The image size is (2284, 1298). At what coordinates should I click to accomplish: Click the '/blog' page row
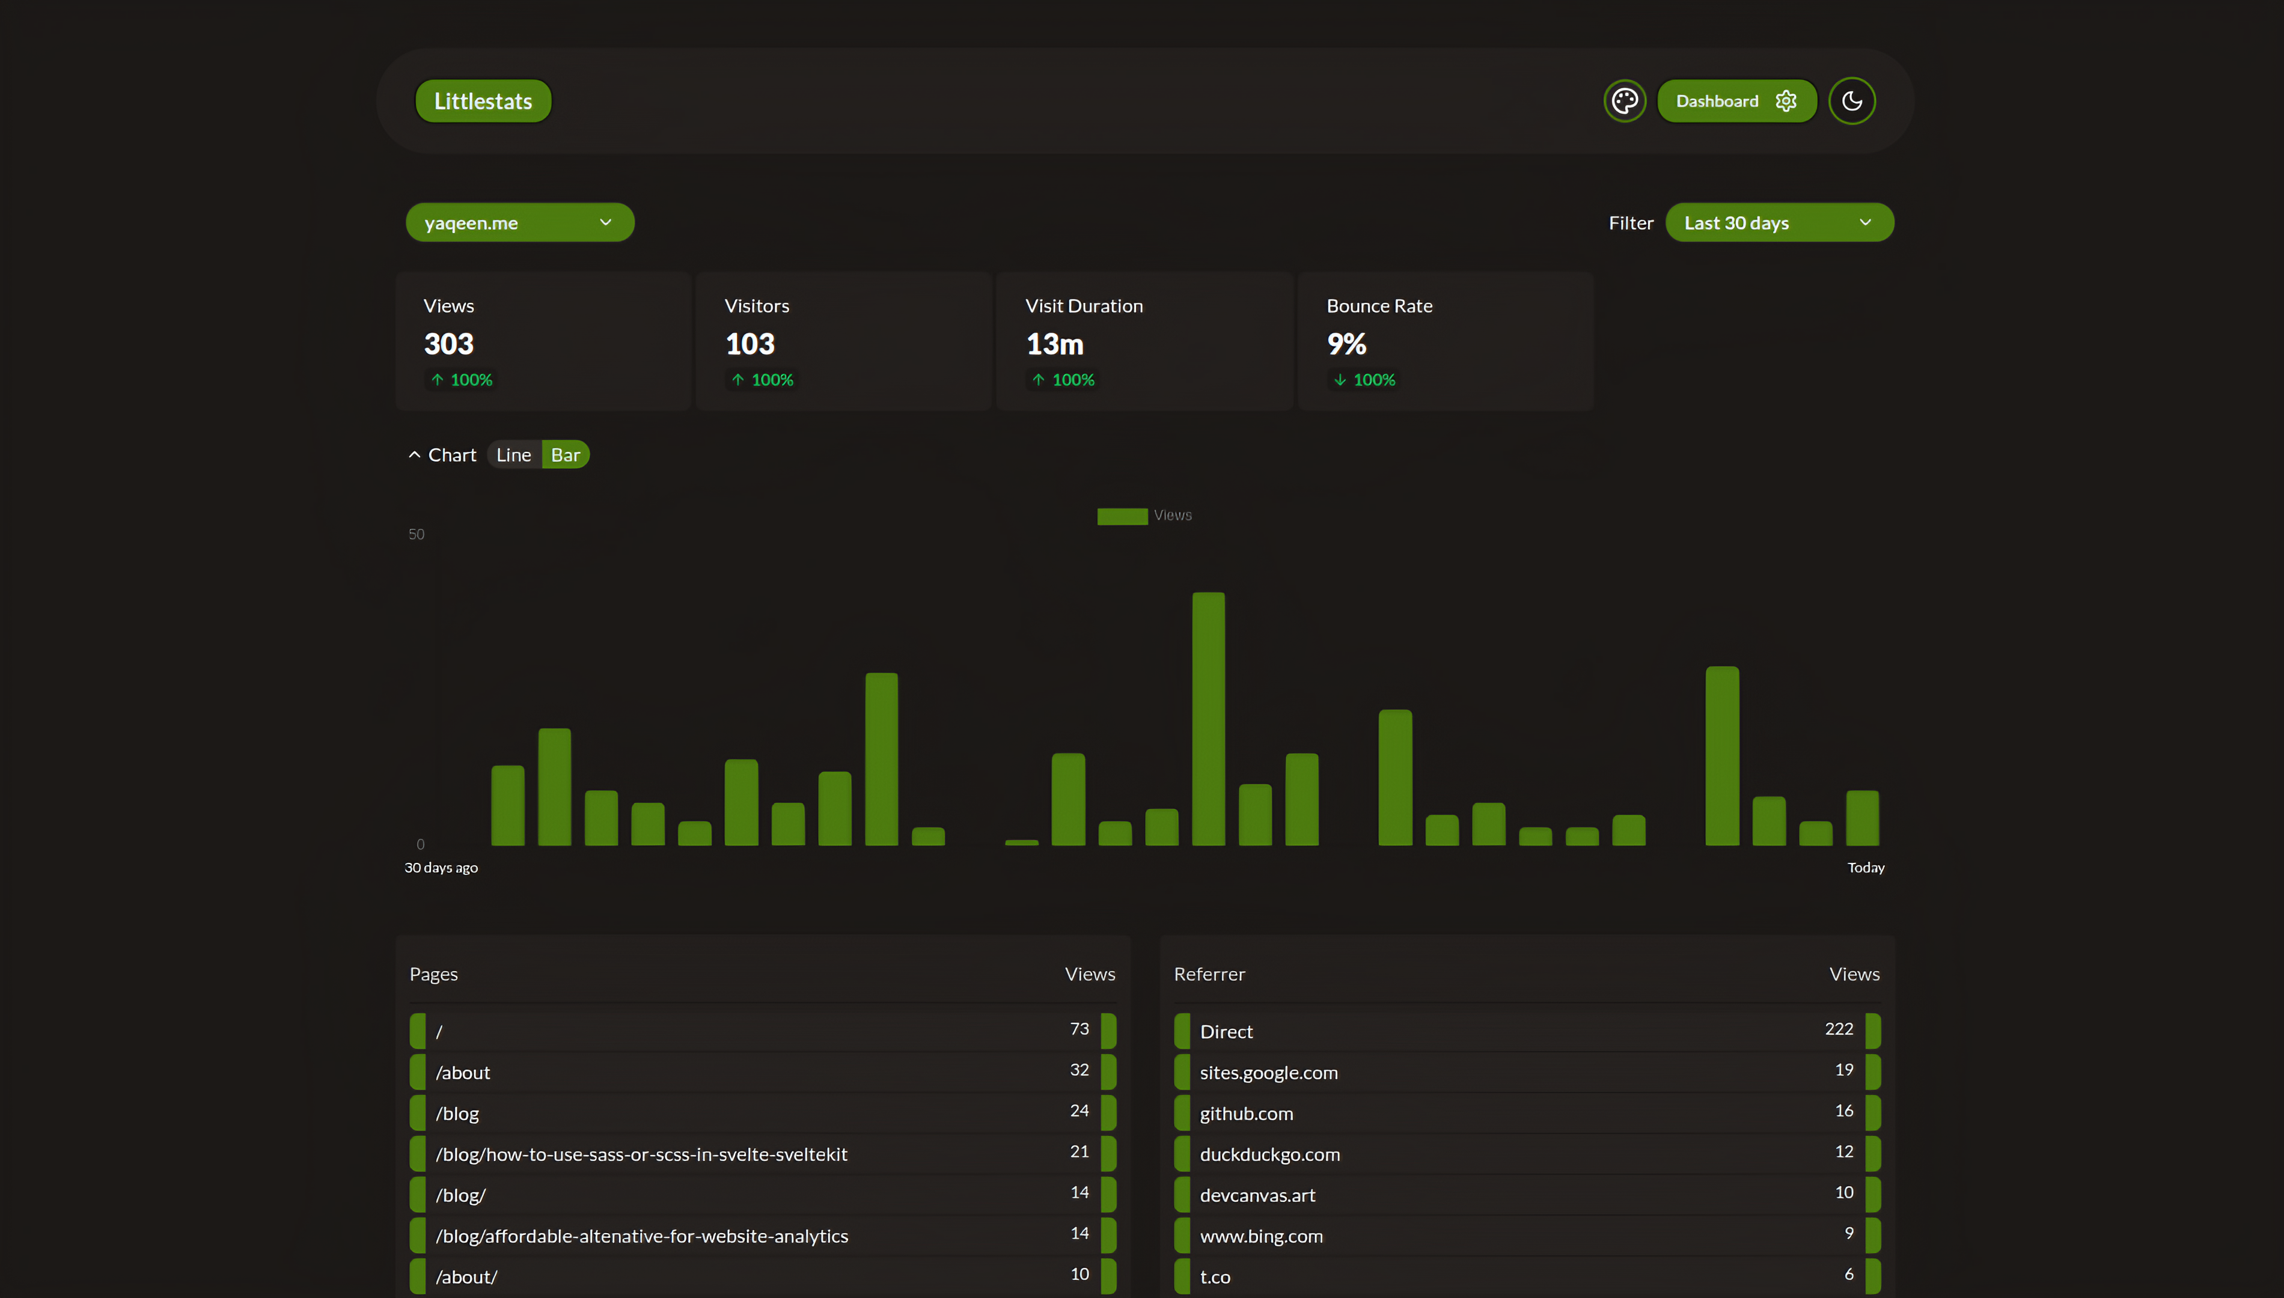click(x=763, y=1114)
